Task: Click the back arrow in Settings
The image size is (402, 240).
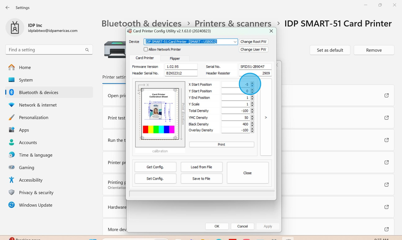Action: pyautogui.click(x=7, y=8)
